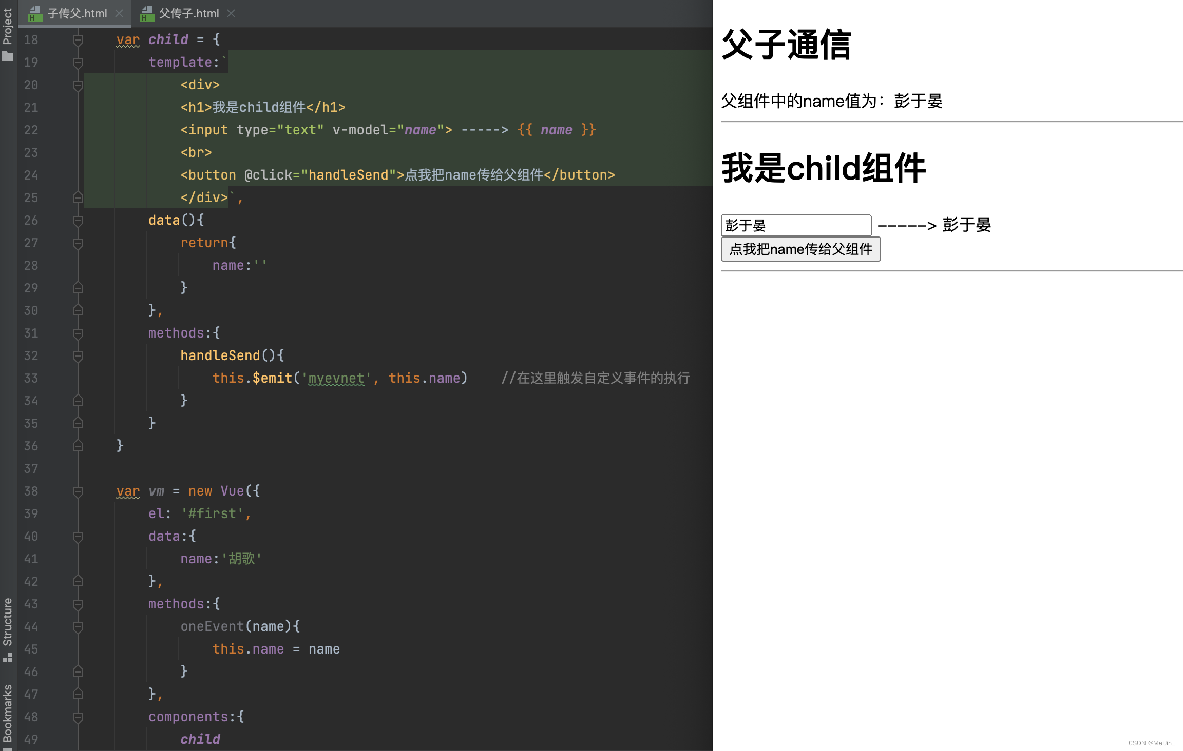The height and width of the screenshot is (751, 1183).
Task: Click the fold end marker at line 25
Action: [x=78, y=197]
